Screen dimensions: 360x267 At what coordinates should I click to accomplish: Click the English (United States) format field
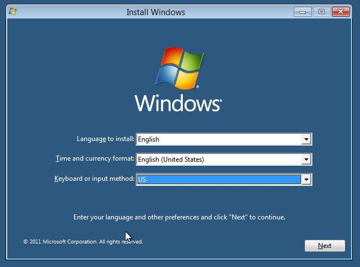(x=224, y=160)
